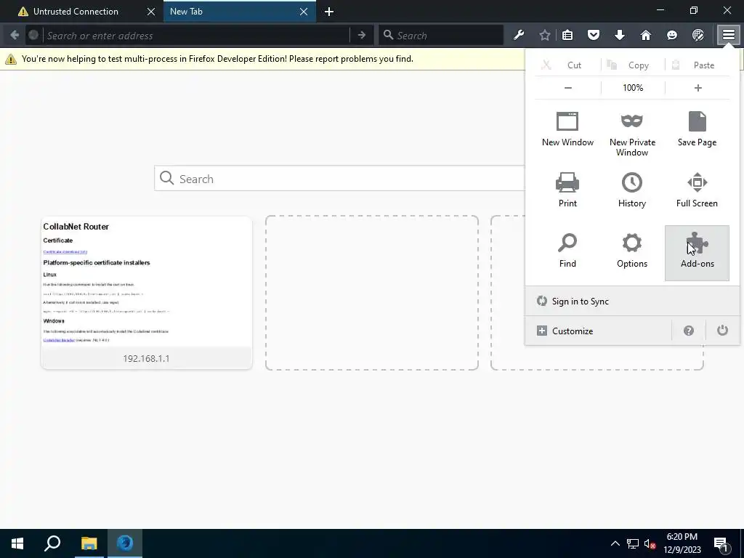This screenshot has height=558, width=744.
Task: Open the Help question mark menu
Action: click(x=689, y=331)
